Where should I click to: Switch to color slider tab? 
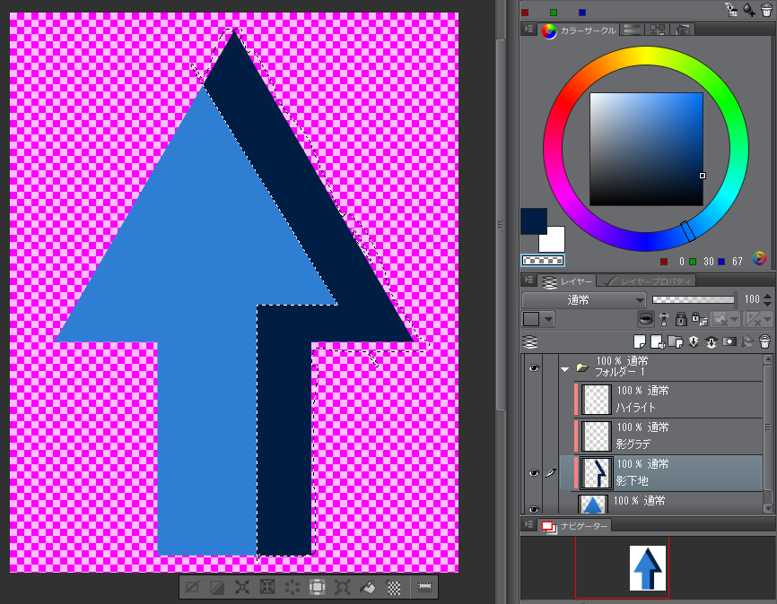[632, 30]
